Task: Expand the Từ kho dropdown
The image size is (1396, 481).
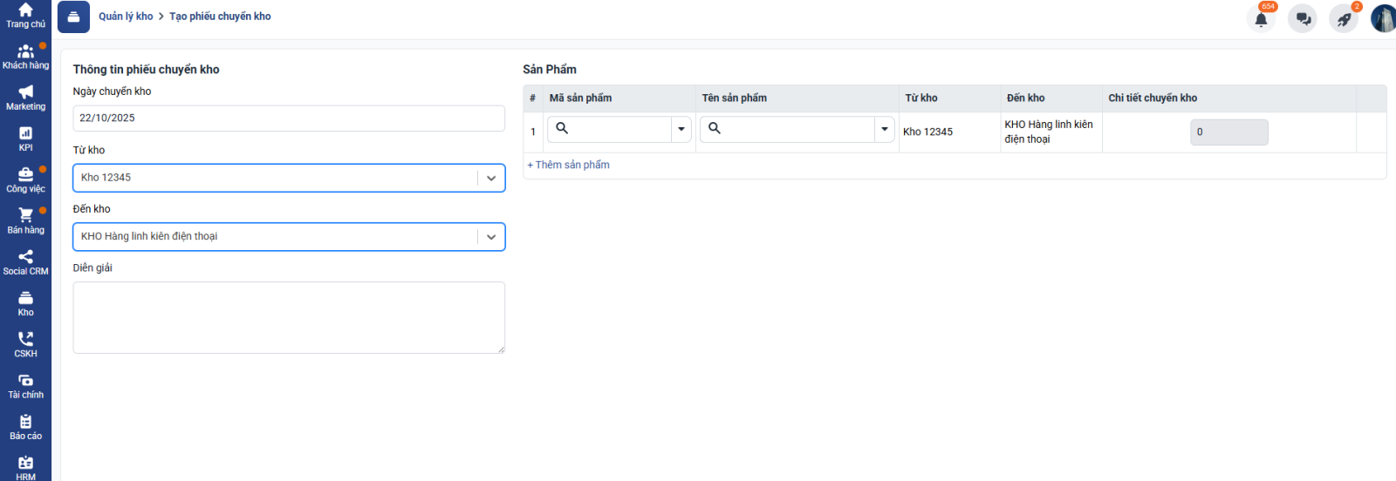Action: [x=491, y=178]
